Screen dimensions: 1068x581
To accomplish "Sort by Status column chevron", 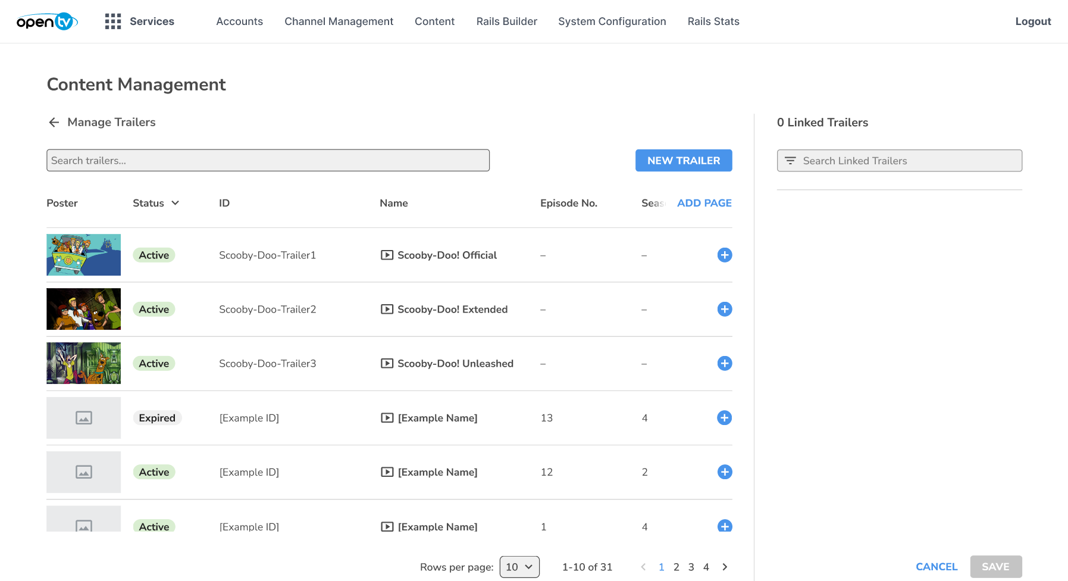I will pyautogui.click(x=176, y=203).
